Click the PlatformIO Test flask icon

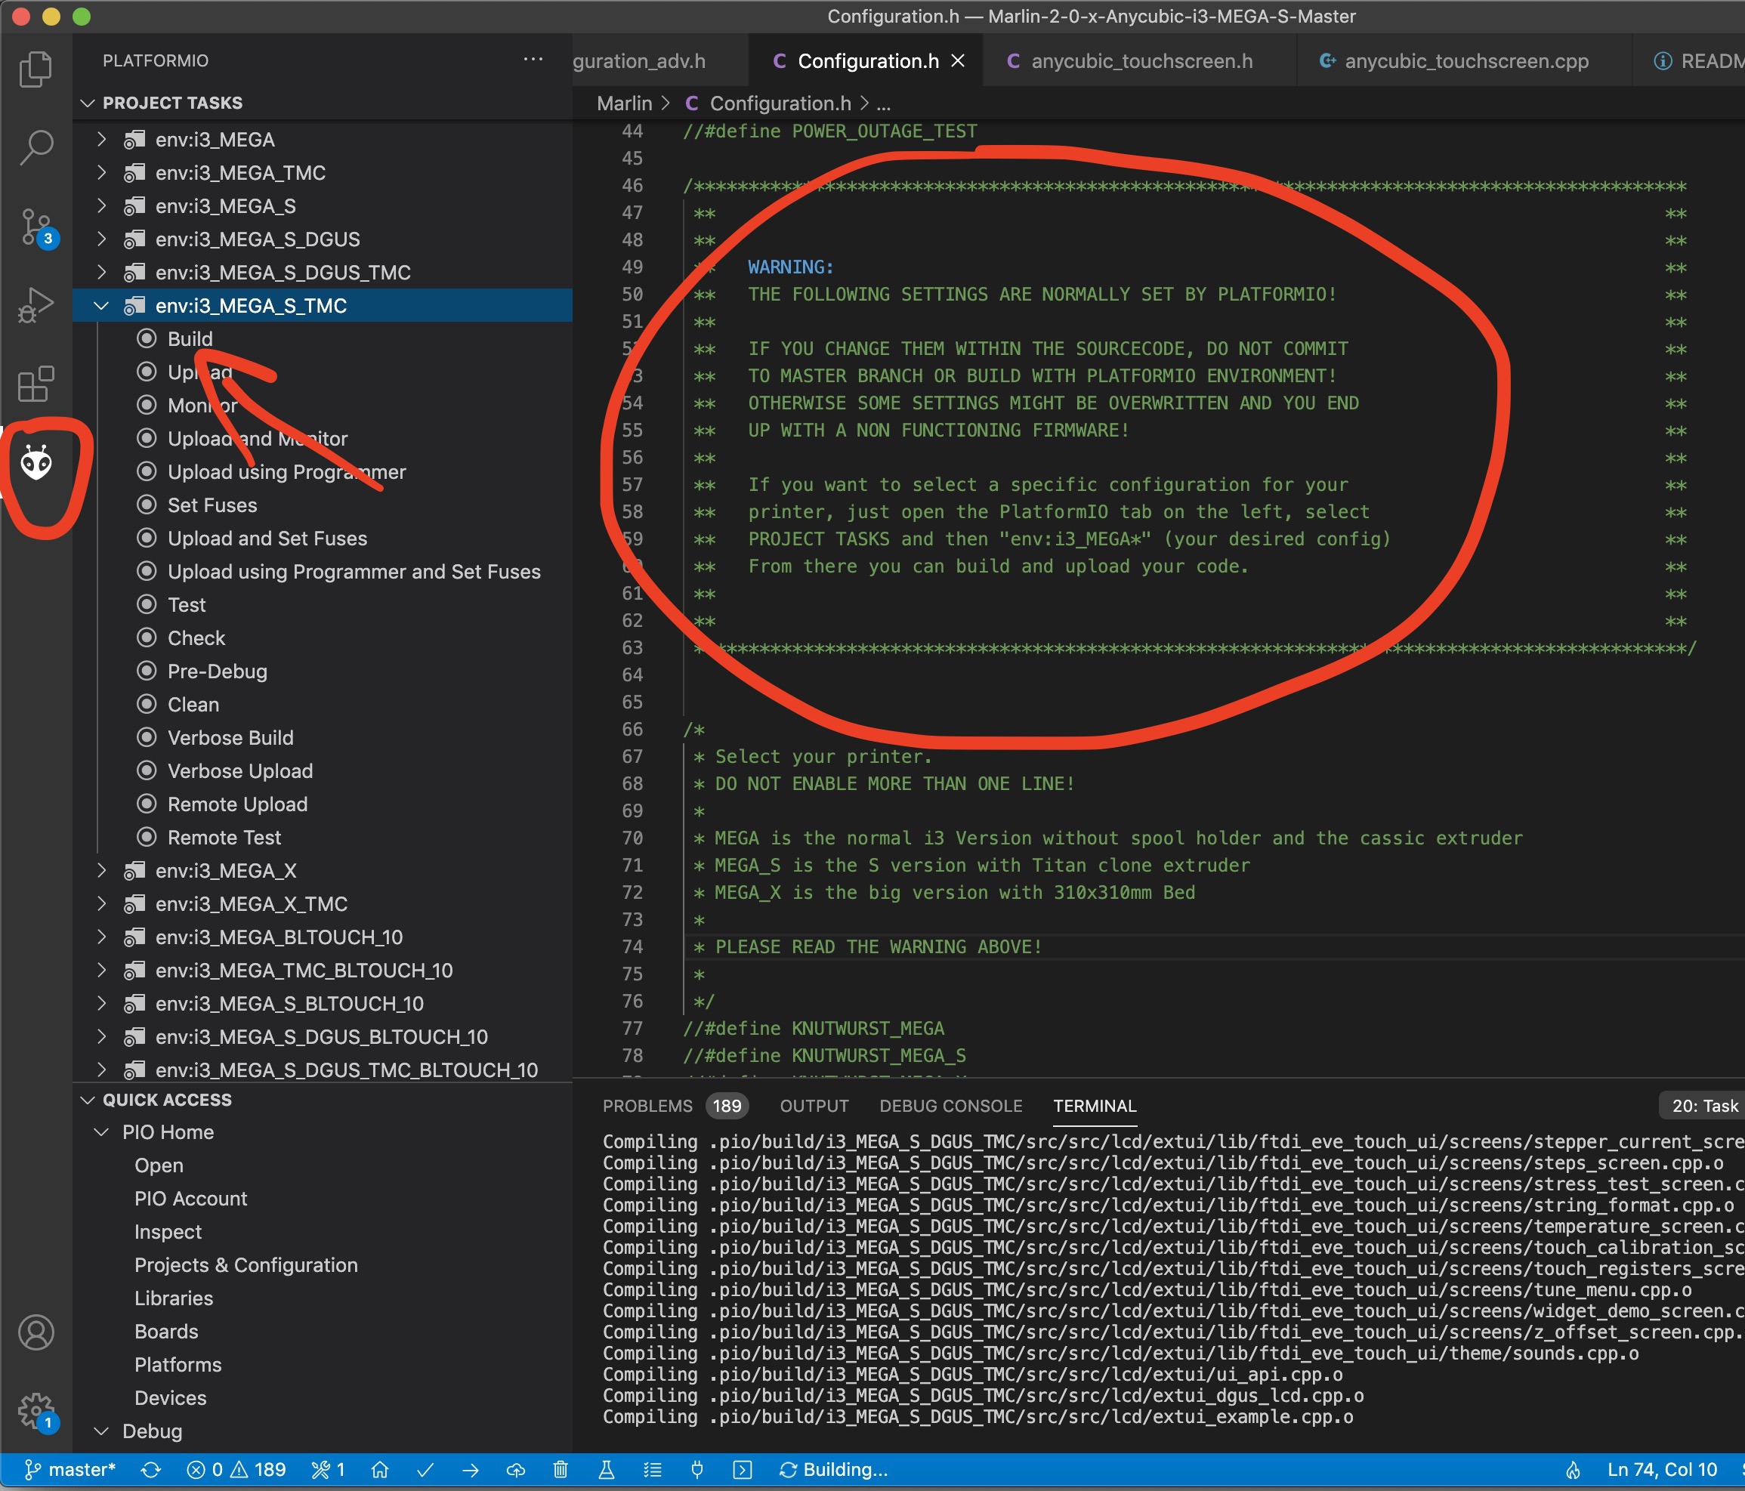(x=606, y=1469)
